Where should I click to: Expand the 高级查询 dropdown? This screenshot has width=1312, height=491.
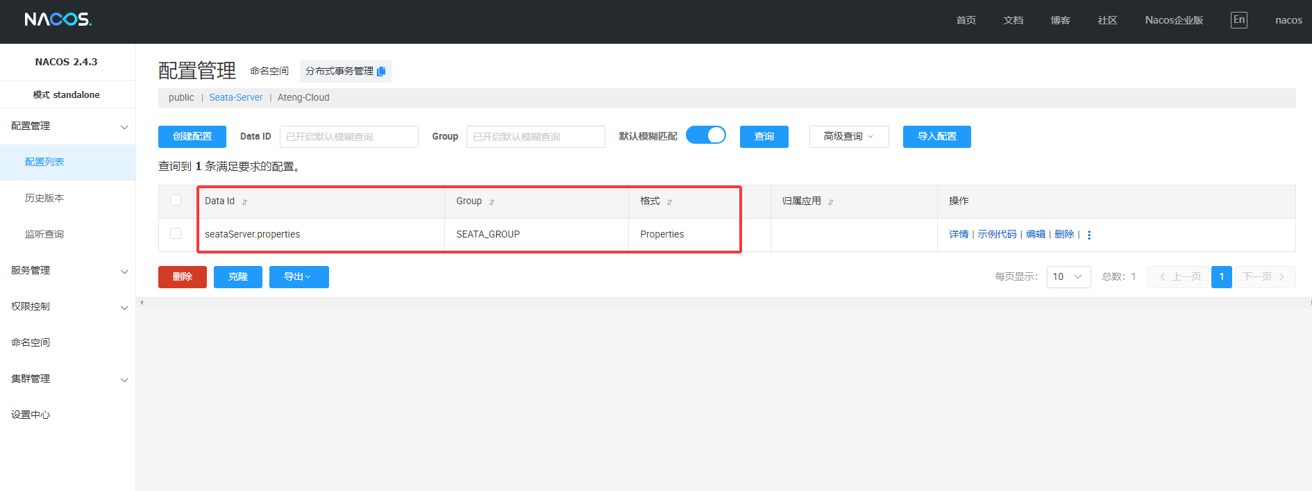[848, 137]
